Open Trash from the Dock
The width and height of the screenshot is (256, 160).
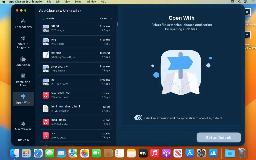tap(242, 153)
